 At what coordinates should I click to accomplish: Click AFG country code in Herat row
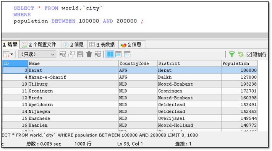(138, 70)
